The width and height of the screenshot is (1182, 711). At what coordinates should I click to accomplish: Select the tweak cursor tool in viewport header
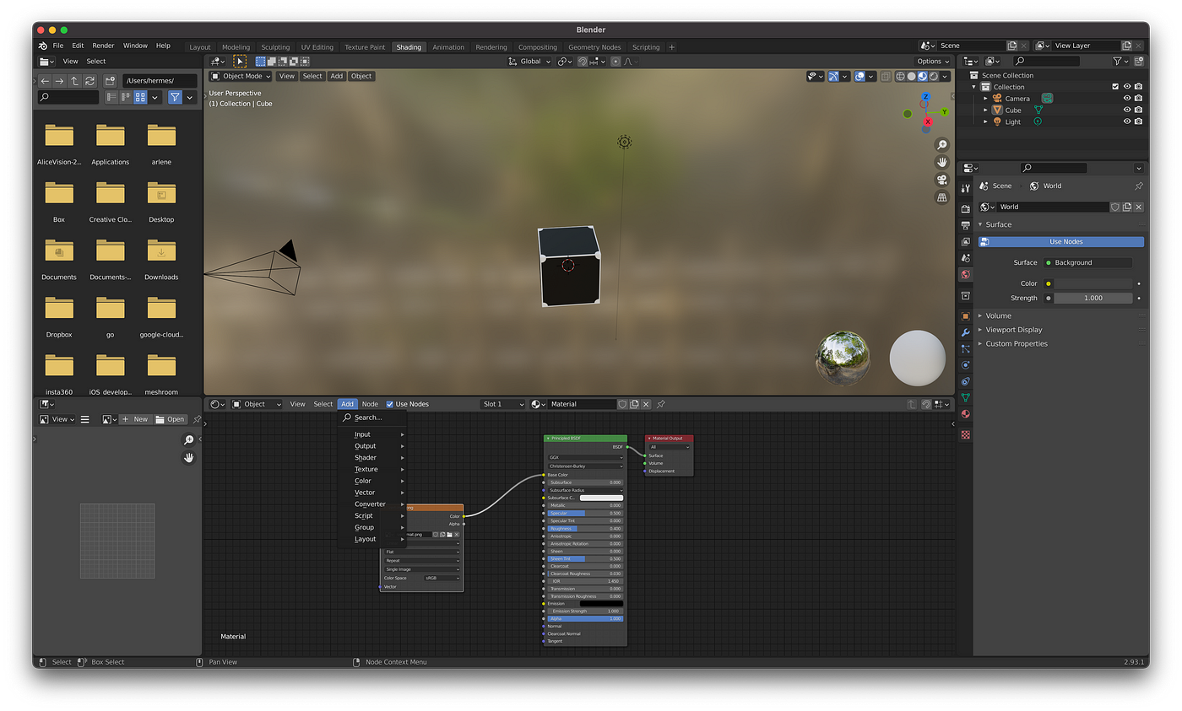click(x=240, y=62)
